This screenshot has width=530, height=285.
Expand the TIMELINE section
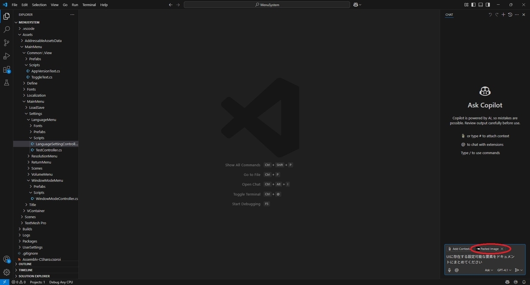(46, 270)
